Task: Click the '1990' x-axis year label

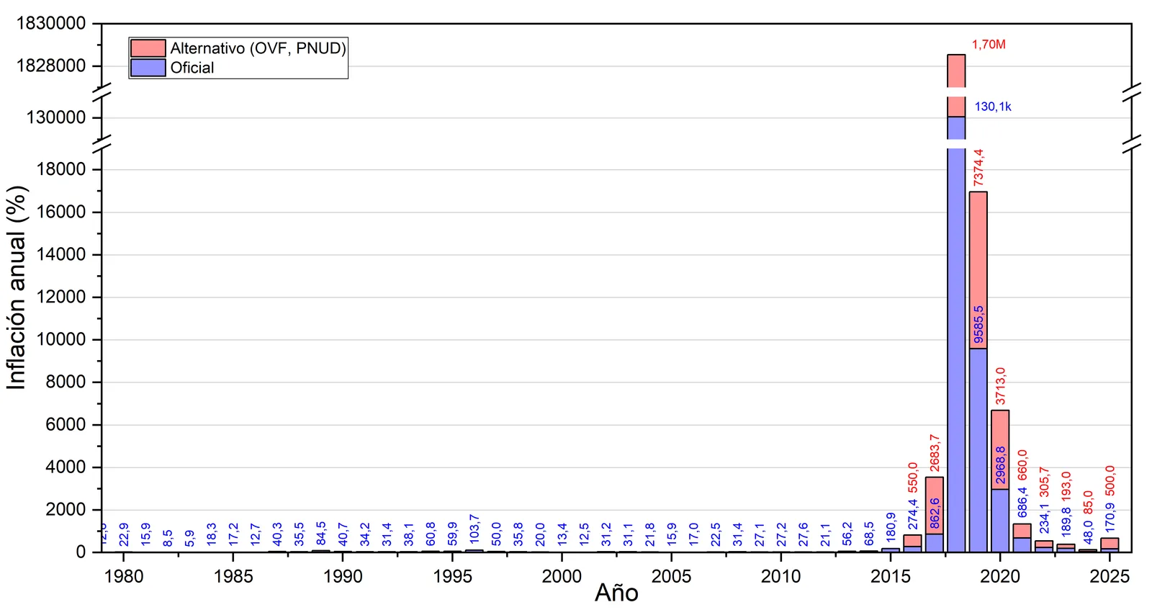Action: pos(343,576)
